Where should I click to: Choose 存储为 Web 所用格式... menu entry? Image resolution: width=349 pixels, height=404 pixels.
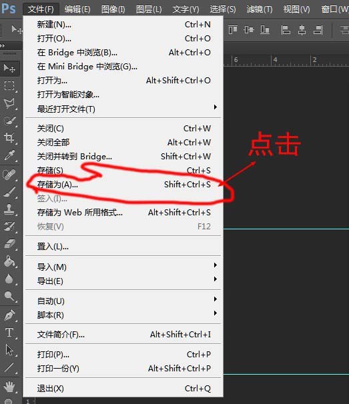click(123, 213)
